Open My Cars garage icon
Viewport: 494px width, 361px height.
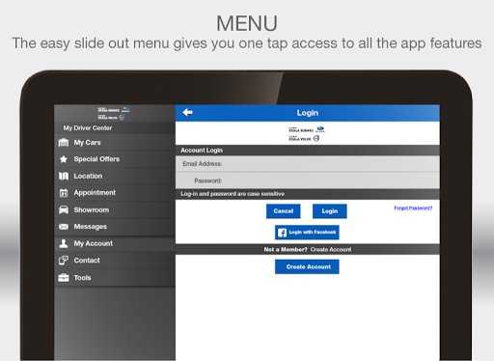64,143
